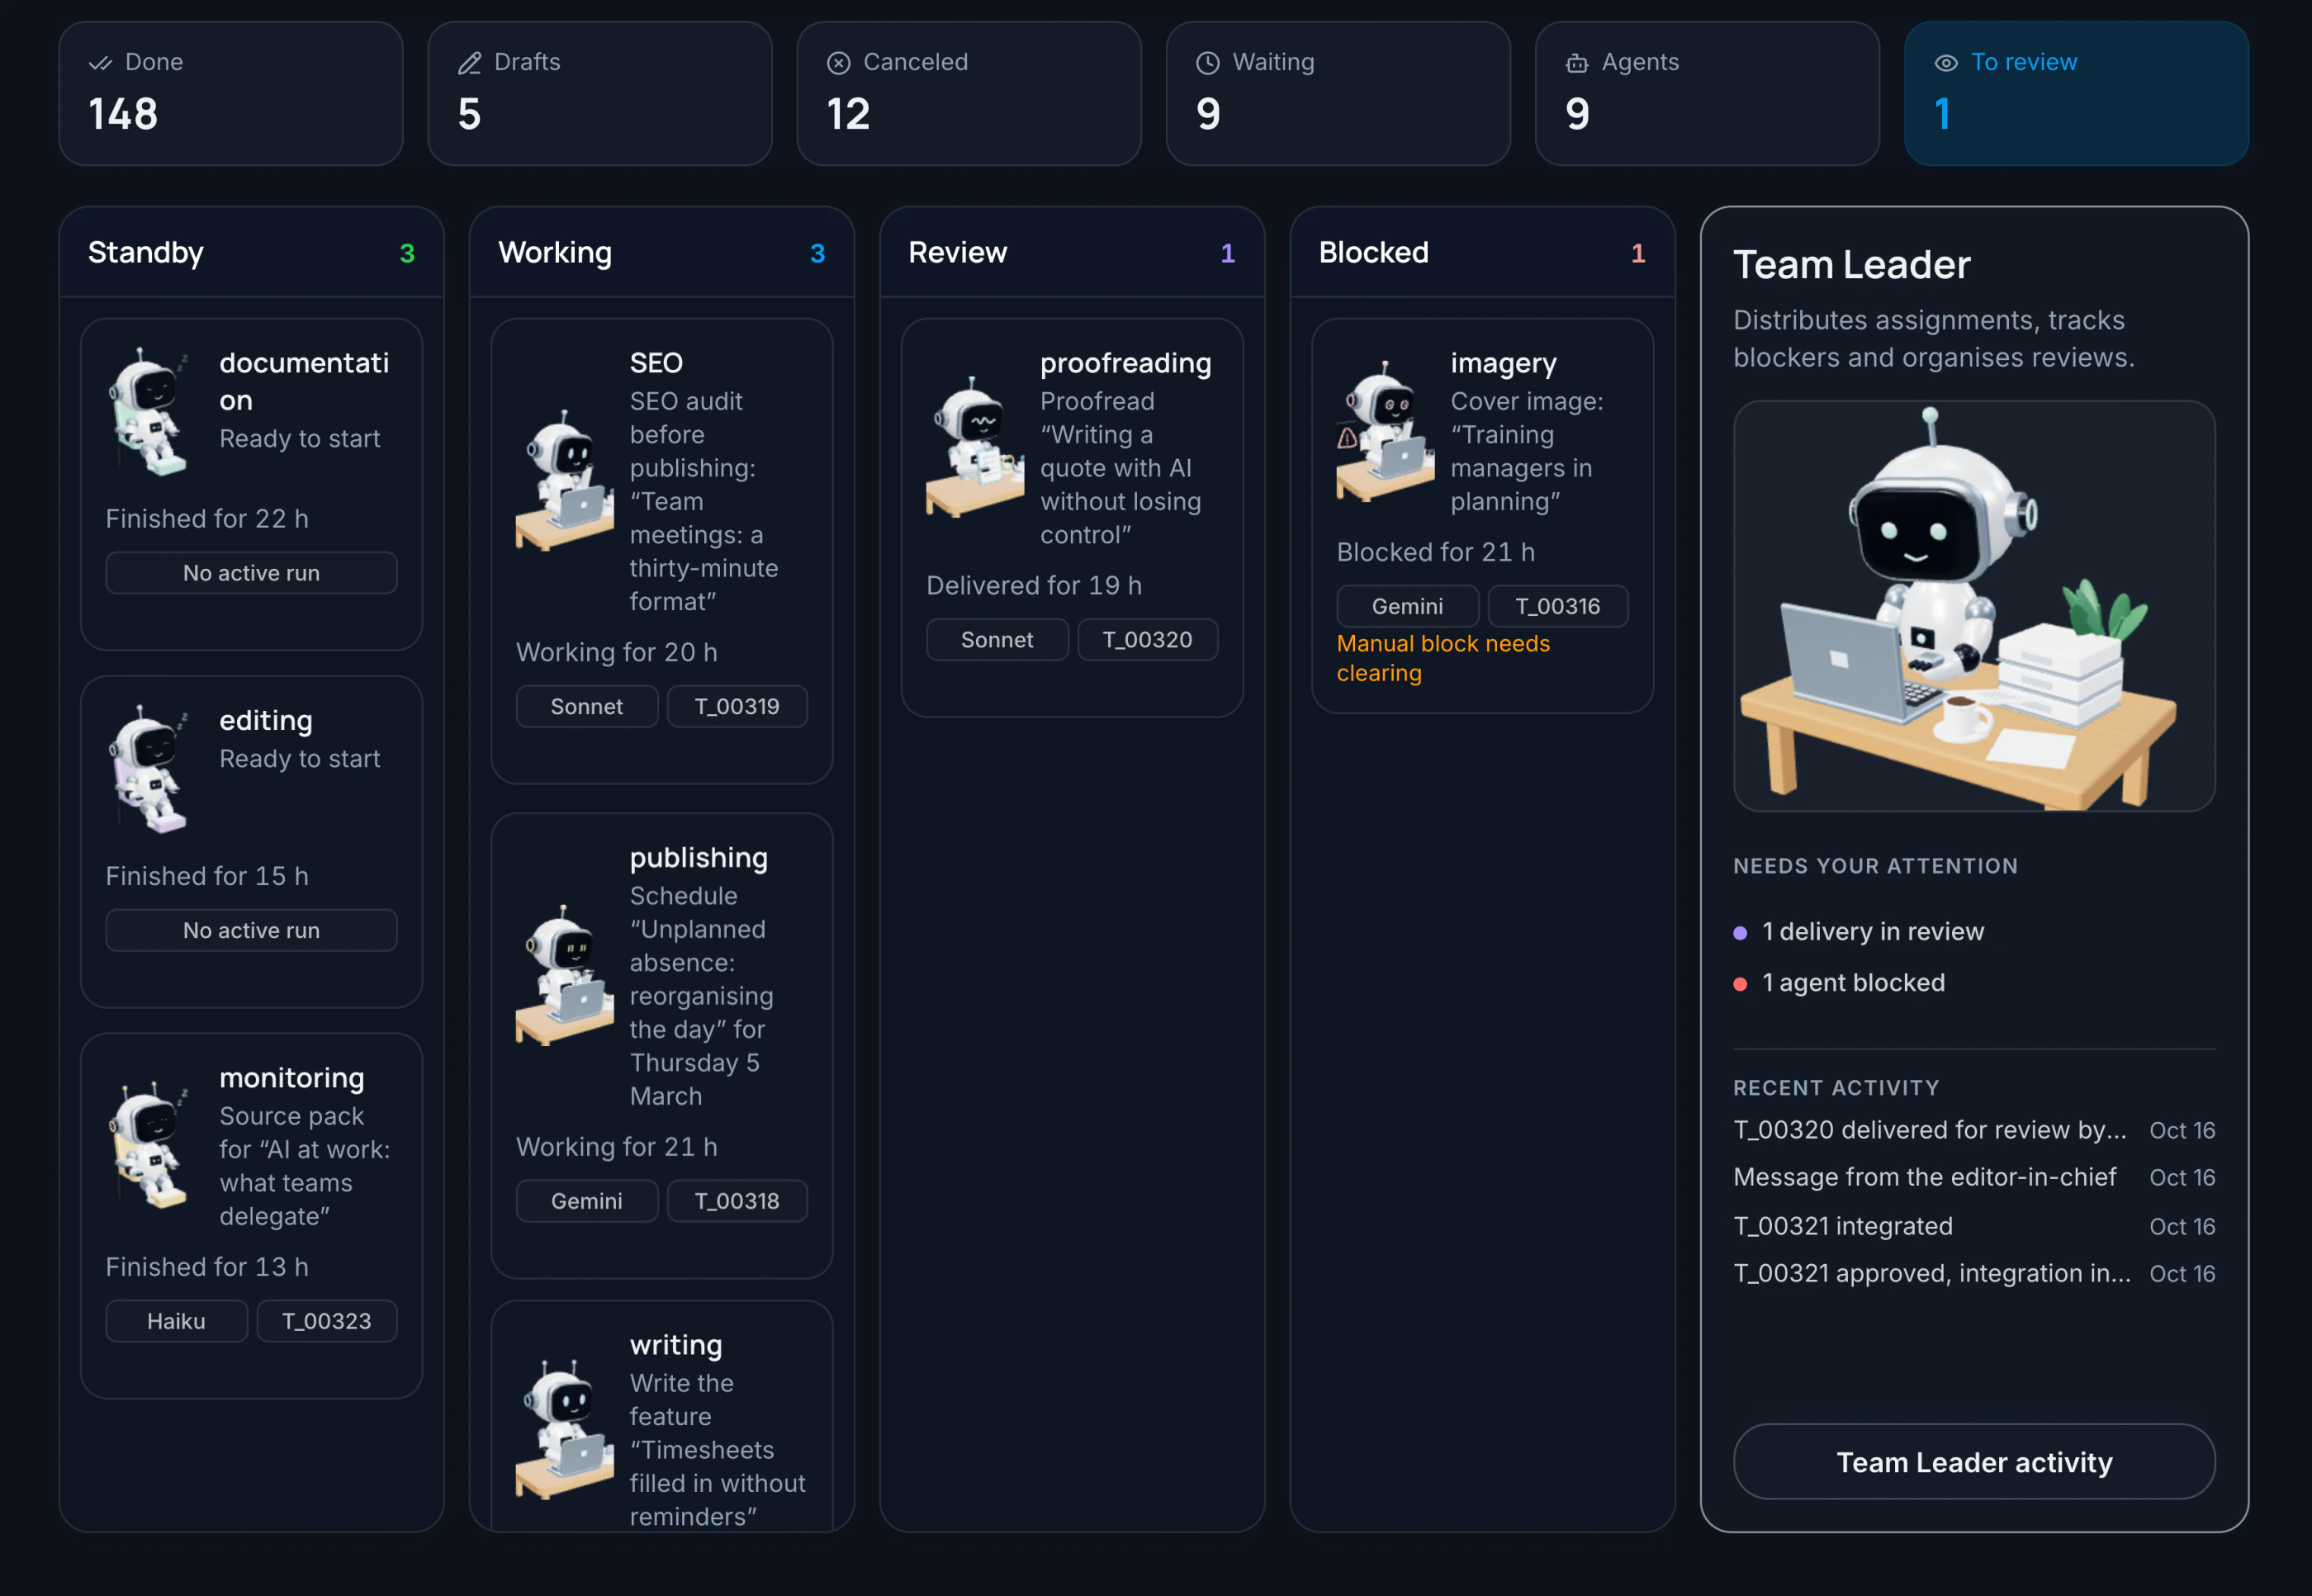Click the T_00319 task tag
2312x1596 pixels.
tap(737, 706)
